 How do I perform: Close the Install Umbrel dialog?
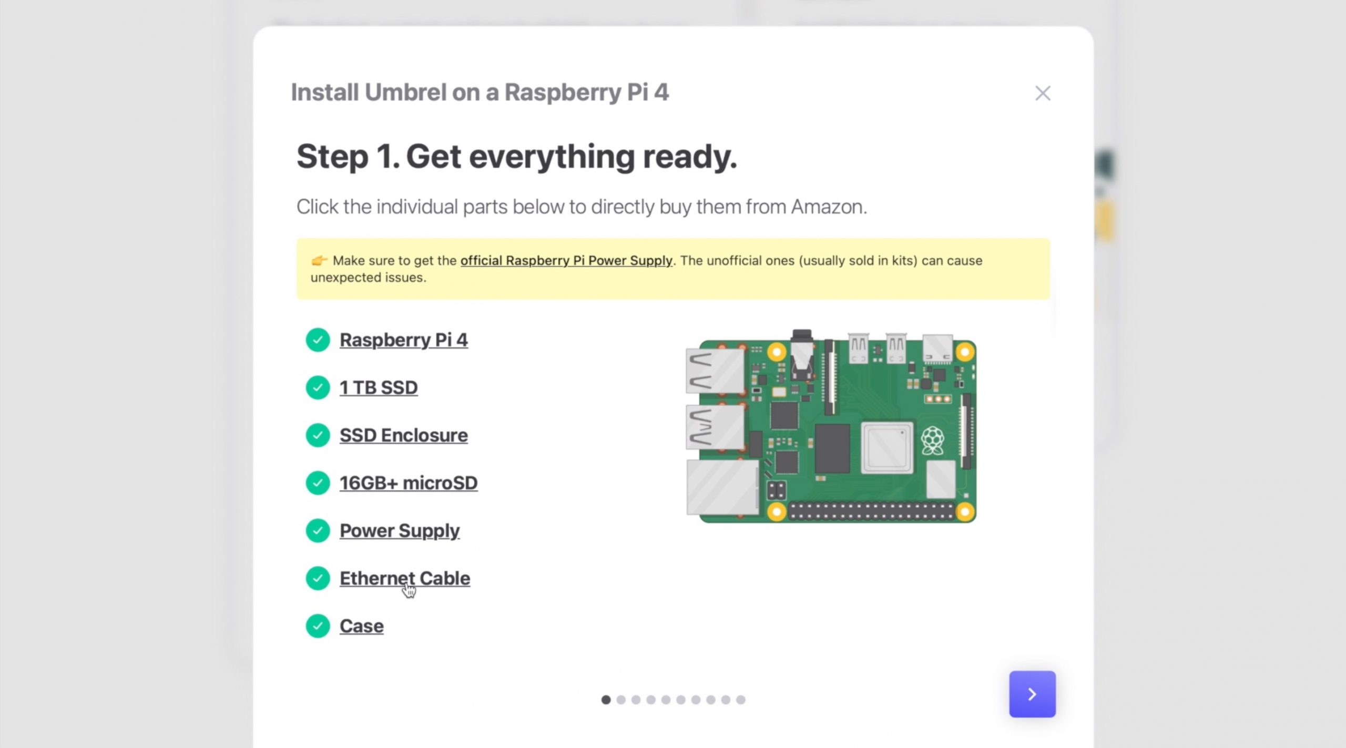1042,93
